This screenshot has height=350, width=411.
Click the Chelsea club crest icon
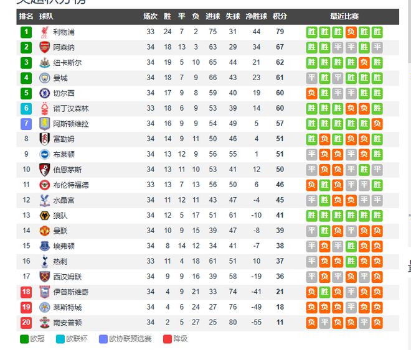tap(44, 93)
